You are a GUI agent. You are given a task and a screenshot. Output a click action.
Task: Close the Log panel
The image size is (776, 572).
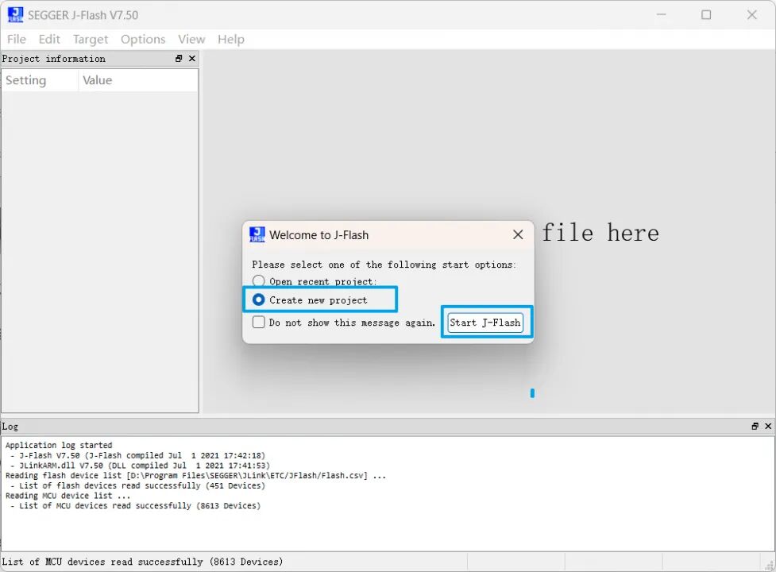point(768,427)
